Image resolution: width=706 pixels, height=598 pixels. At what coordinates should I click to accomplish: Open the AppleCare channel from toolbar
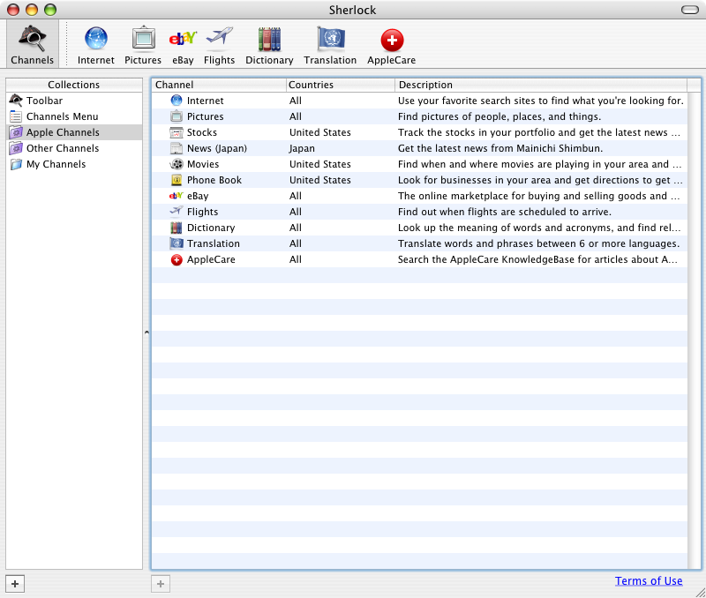coord(391,46)
